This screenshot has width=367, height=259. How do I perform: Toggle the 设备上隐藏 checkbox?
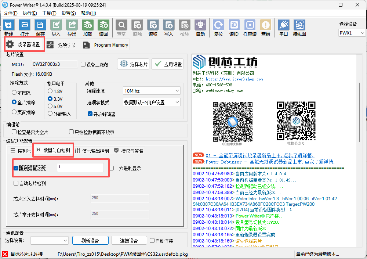click(x=83, y=64)
